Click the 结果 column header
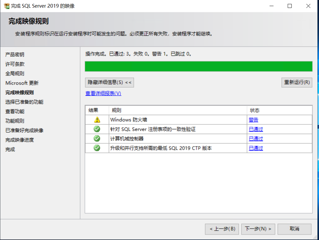 97,110
